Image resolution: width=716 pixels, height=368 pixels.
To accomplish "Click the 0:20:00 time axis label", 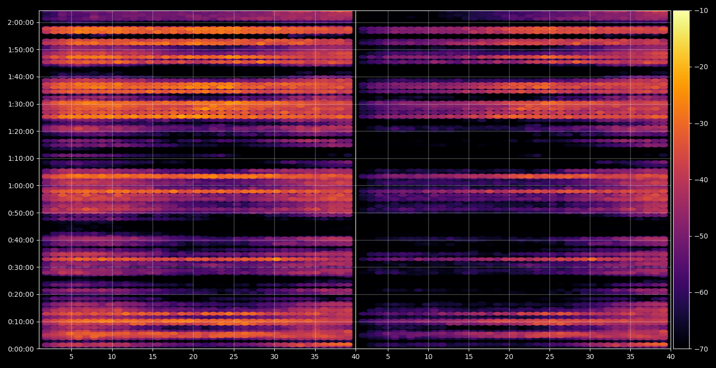I will point(21,294).
